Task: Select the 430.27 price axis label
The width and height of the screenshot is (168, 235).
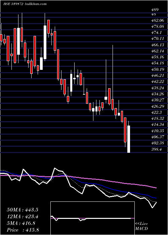Action: (158, 100)
